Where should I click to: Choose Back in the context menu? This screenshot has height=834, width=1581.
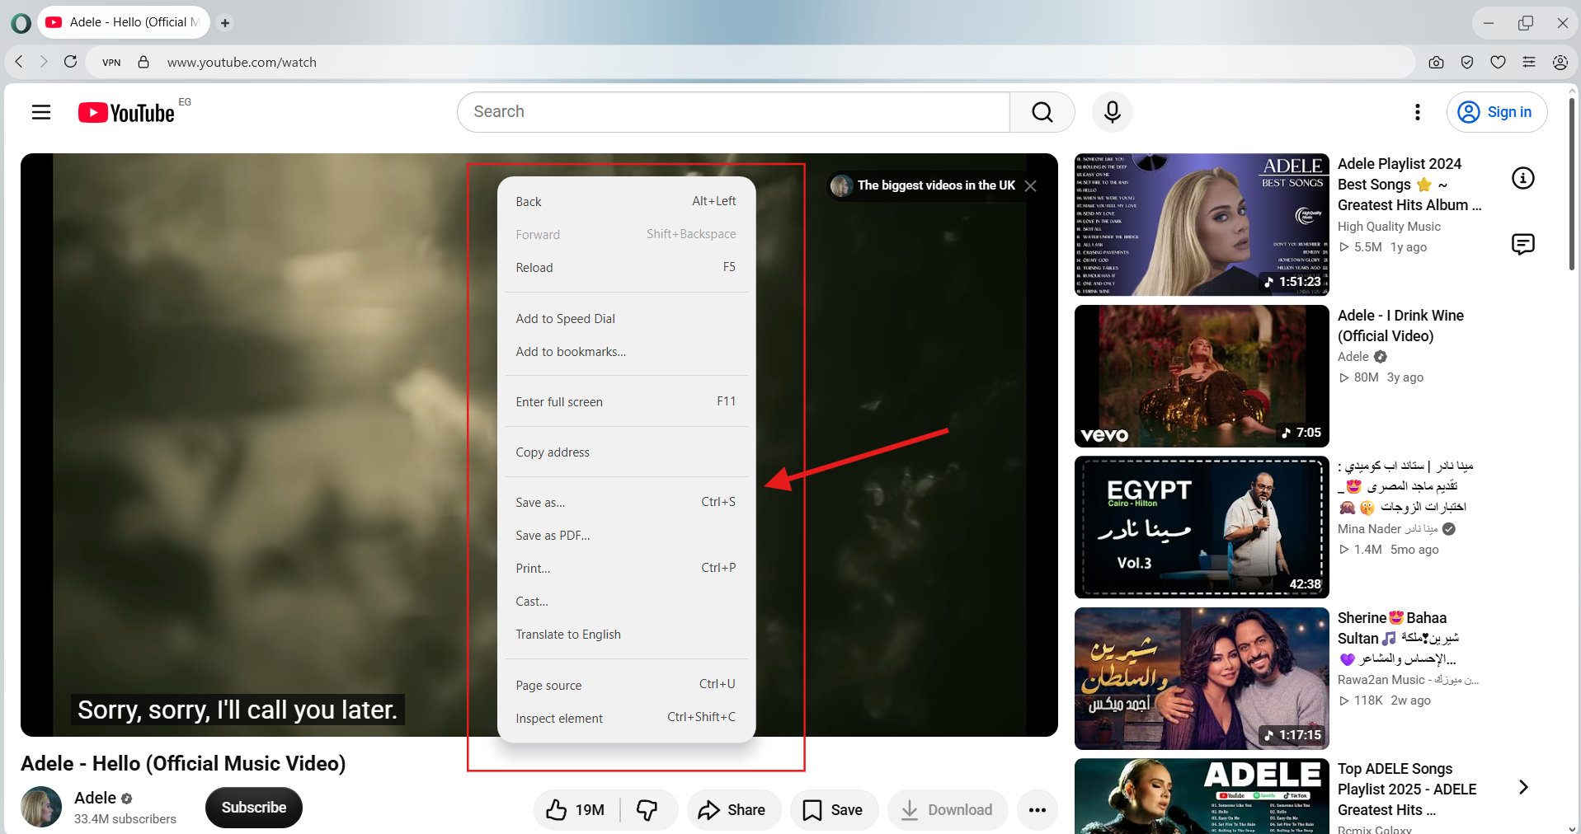(x=627, y=202)
